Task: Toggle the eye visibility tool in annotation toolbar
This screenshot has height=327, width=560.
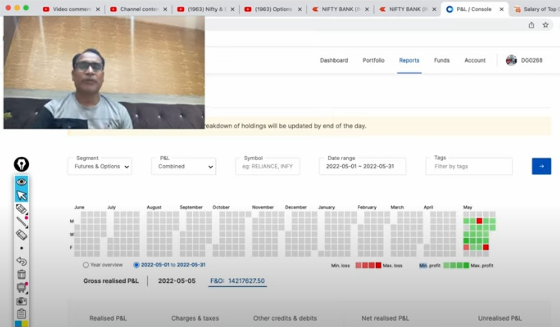Action: pos(21,182)
